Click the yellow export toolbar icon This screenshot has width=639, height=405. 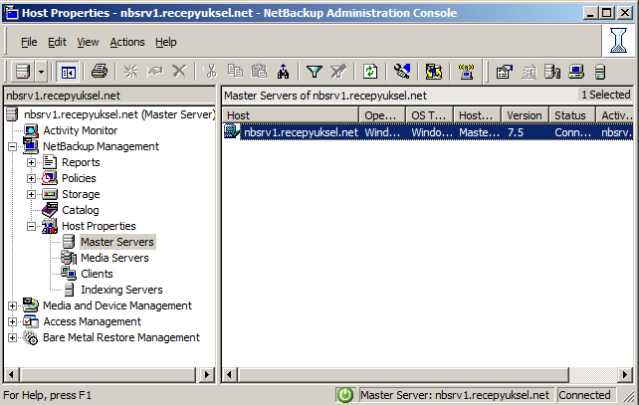434,72
